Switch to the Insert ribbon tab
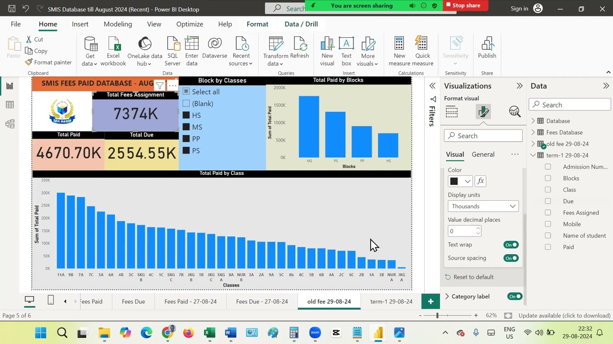Image resolution: width=613 pixels, height=344 pixels. 80,24
